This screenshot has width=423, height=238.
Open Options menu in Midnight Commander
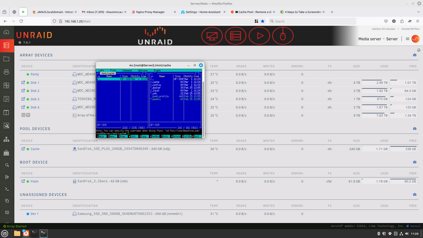tap(143, 70)
